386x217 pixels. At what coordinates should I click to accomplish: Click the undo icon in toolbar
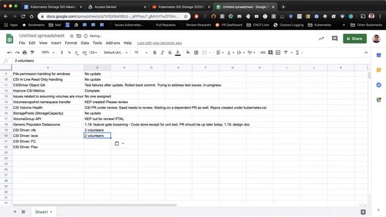[x=10, y=52]
